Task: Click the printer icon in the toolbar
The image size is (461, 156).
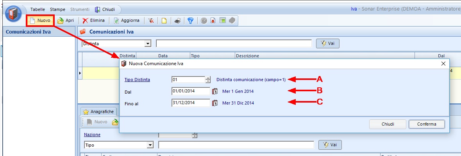Action: [177, 21]
